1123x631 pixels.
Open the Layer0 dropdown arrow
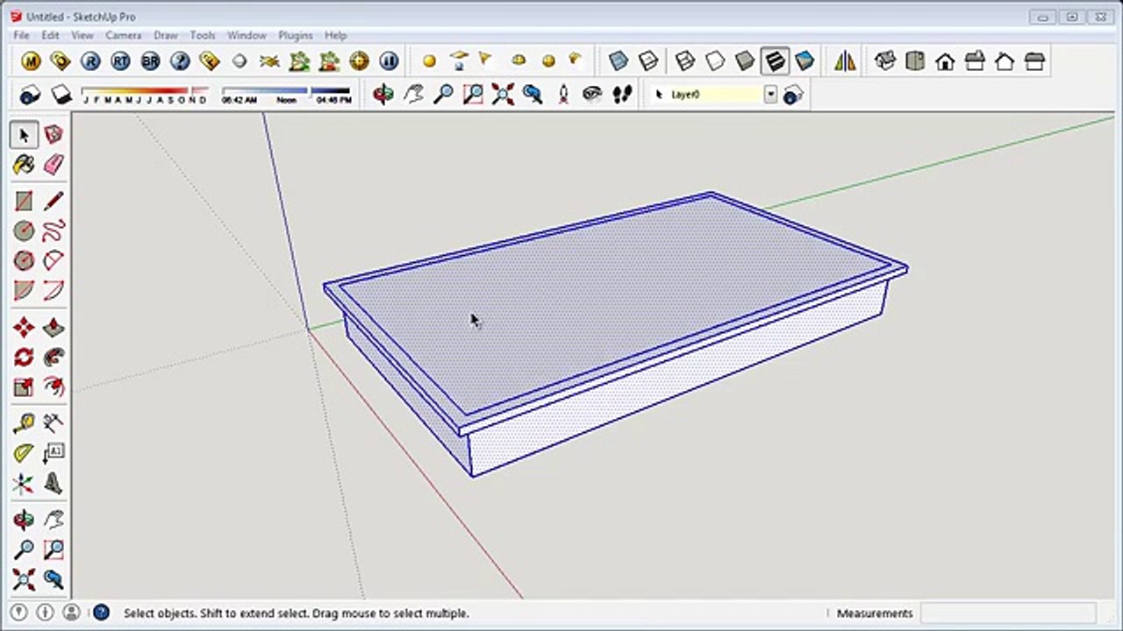pyautogui.click(x=770, y=95)
